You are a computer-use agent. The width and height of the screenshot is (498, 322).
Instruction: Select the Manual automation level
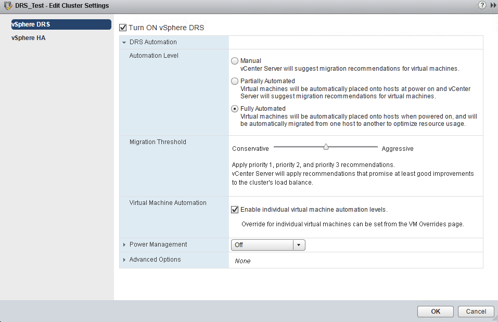[235, 61]
